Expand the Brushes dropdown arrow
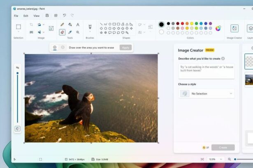Viewport: 253px width, 168px height. click(90, 32)
